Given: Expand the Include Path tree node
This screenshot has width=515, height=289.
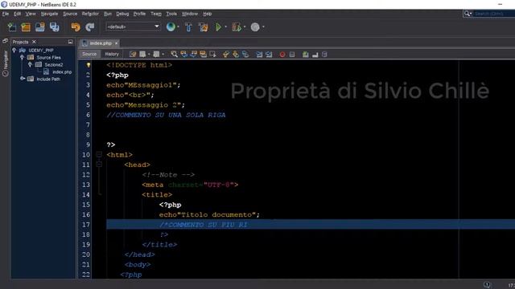Looking at the screenshot, I should click(x=22, y=79).
